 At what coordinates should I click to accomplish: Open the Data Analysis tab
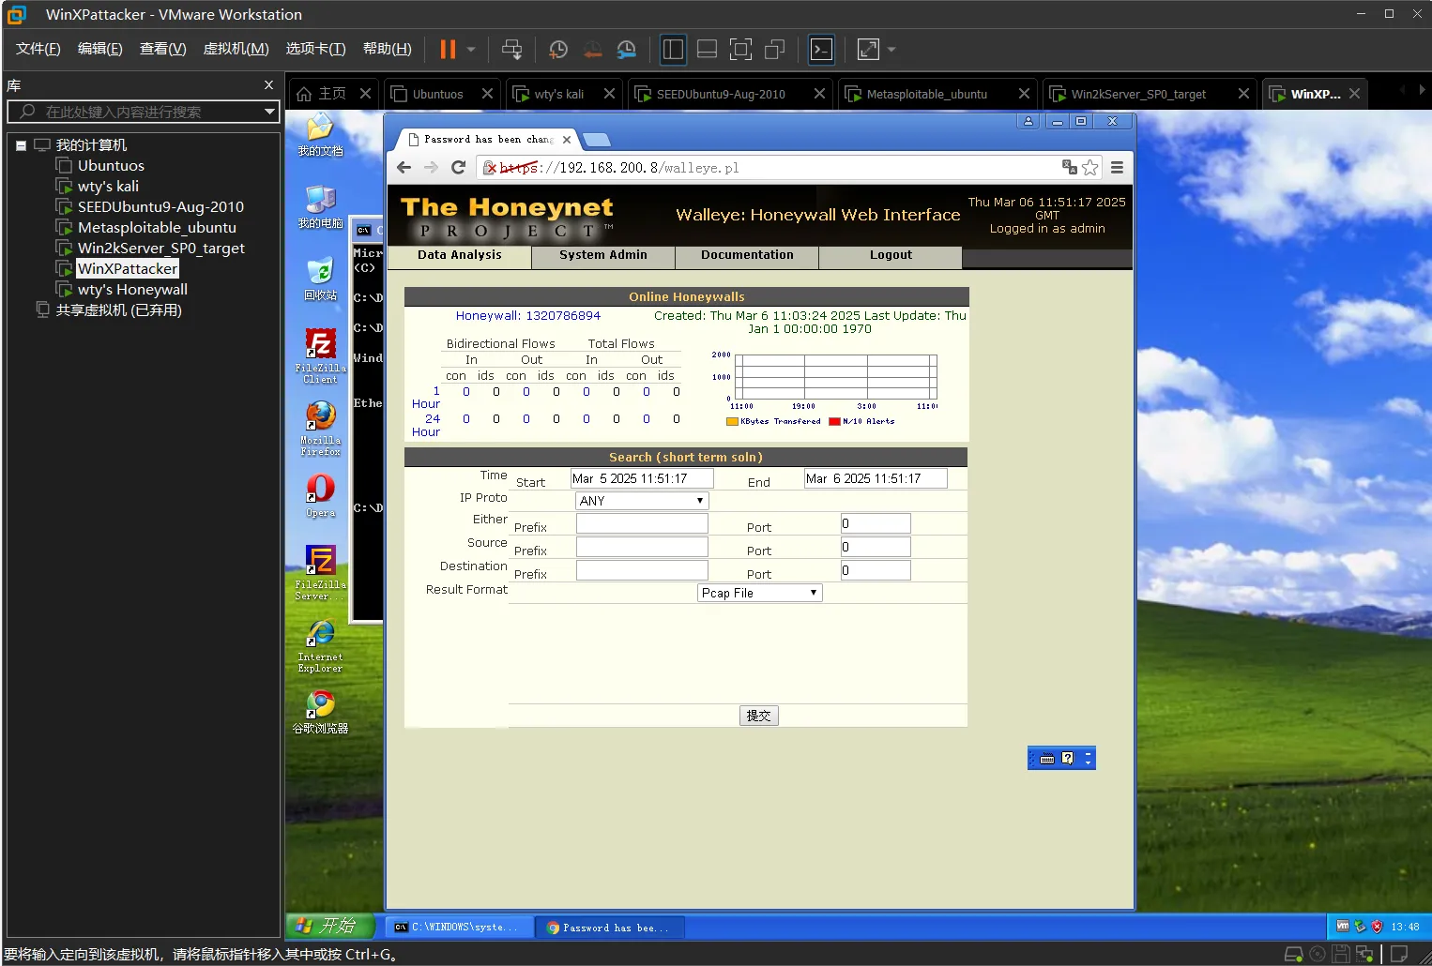(x=460, y=255)
